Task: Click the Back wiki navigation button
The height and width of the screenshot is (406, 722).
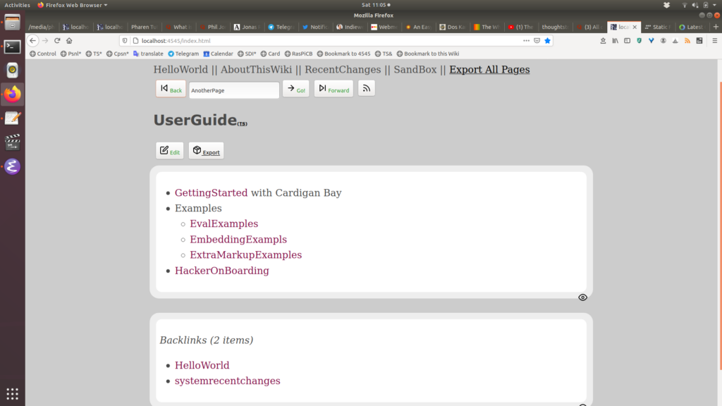Action: click(x=171, y=89)
